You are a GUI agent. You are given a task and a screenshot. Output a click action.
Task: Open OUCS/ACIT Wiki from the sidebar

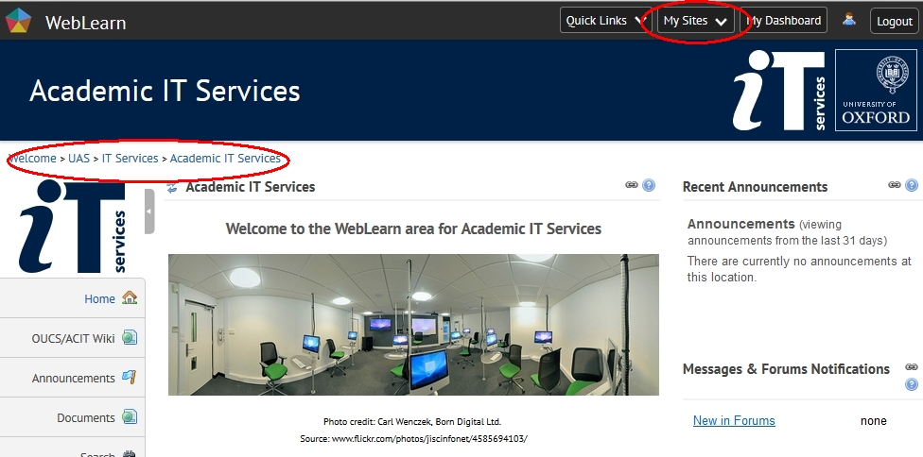tap(74, 338)
